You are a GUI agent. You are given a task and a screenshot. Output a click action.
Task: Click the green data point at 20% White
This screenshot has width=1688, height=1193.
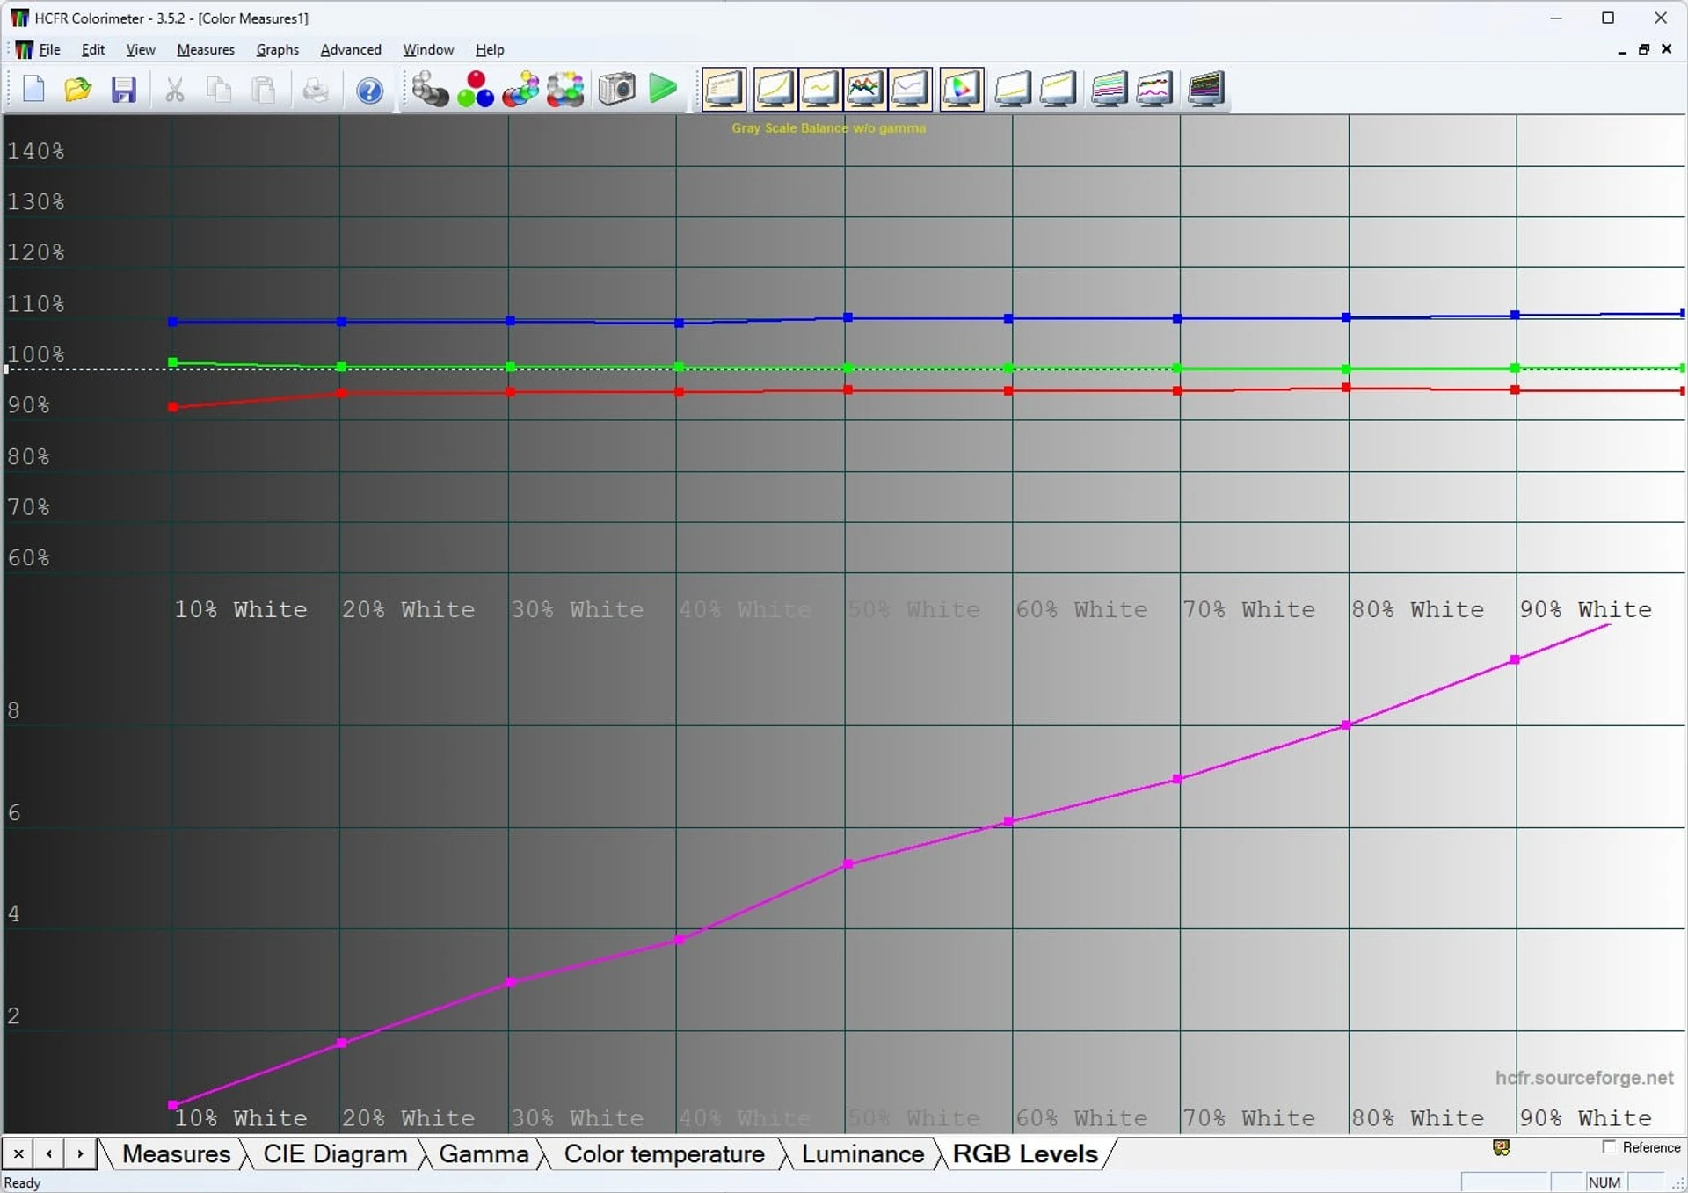tap(342, 367)
